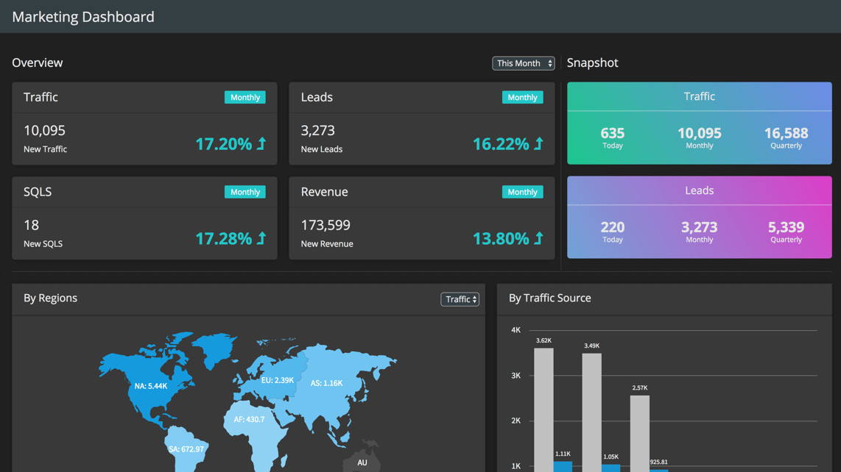The height and width of the screenshot is (472, 841).
Task: Open the Leads snapshot card header
Action: click(x=700, y=190)
